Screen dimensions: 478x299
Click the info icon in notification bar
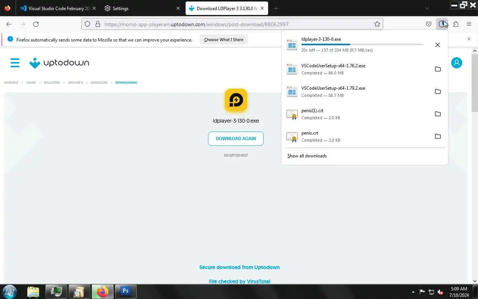(10, 39)
